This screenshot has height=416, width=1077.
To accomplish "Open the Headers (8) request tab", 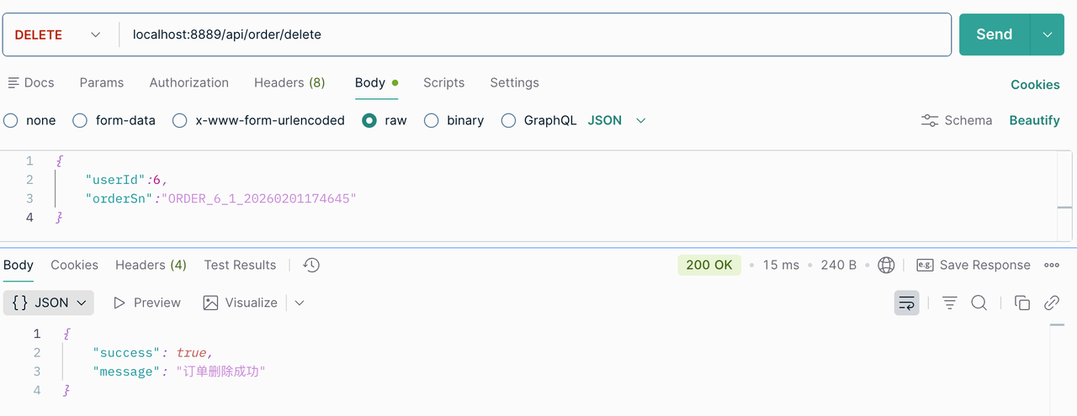I will (289, 82).
